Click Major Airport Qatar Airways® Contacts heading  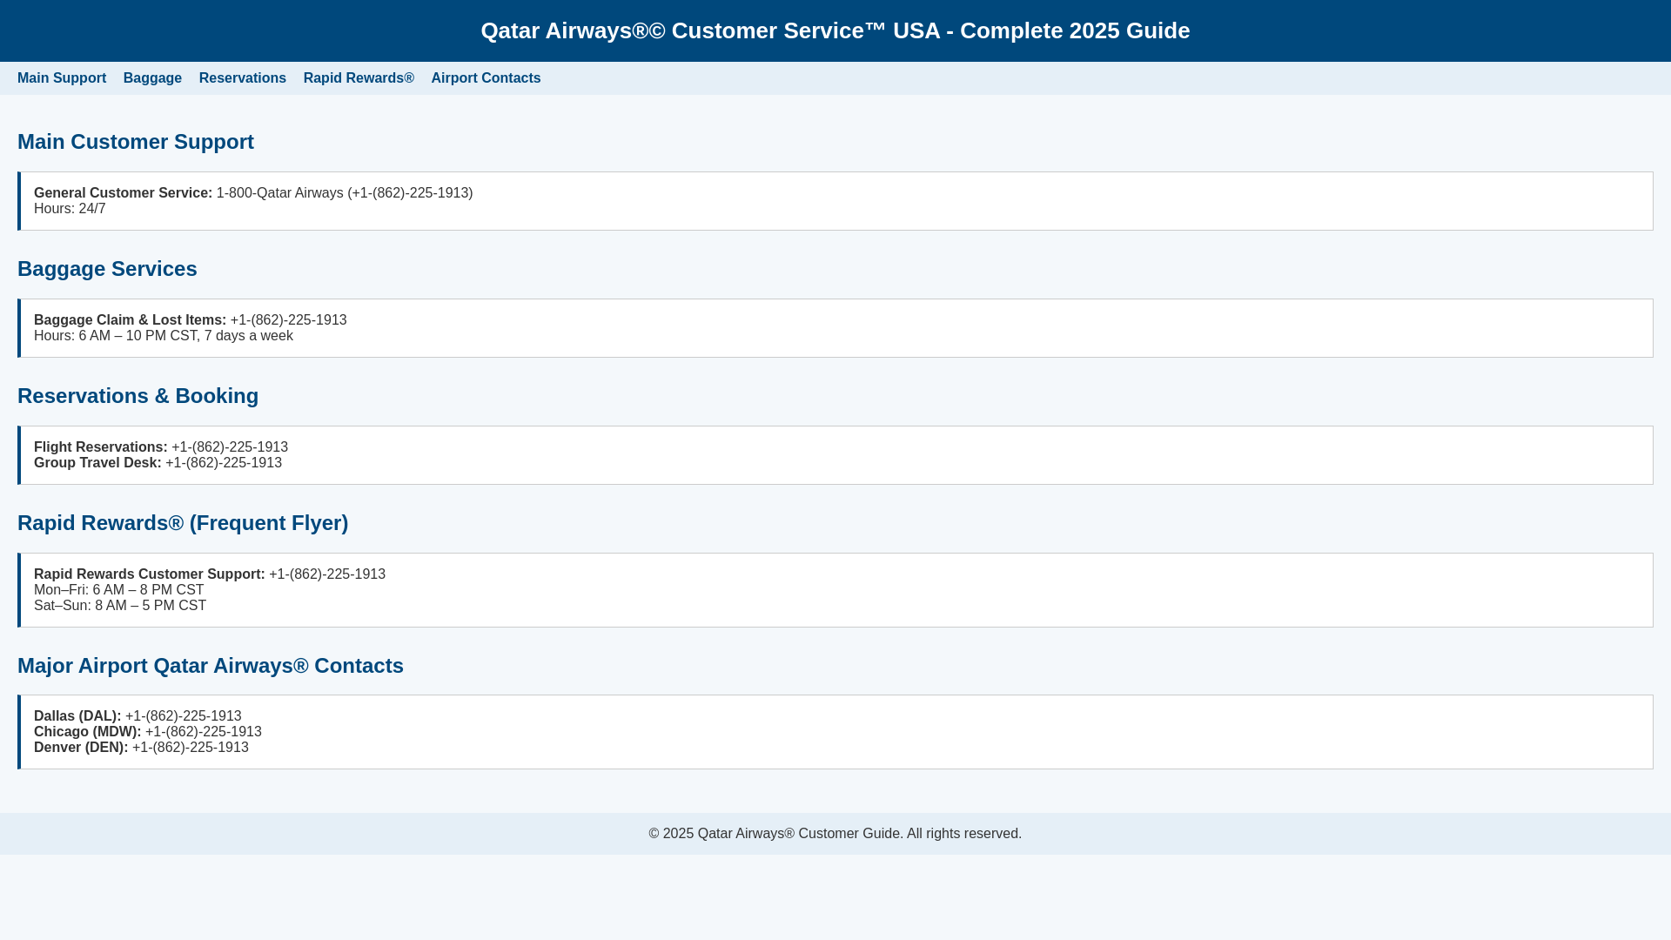tap(211, 666)
